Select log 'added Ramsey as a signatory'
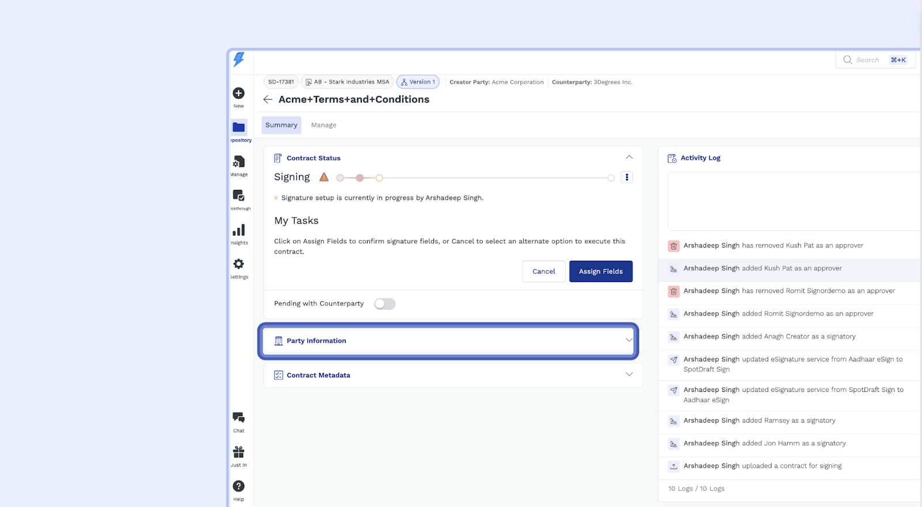Image resolution: width=922 pixels, height=507 pixels. click(x=789, y=421)
